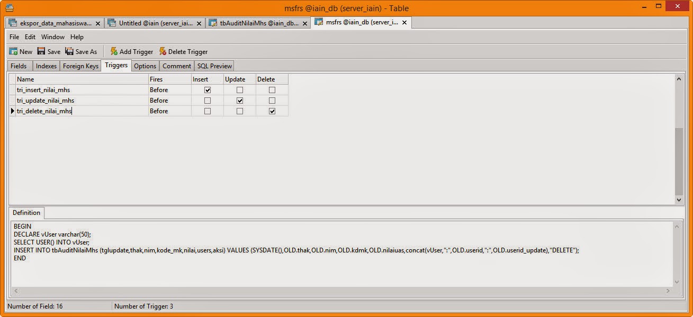Click the New toolbar icon

coord(12,51)
